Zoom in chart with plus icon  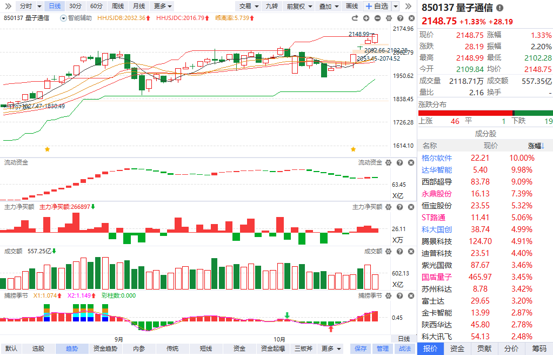(366, 18)
